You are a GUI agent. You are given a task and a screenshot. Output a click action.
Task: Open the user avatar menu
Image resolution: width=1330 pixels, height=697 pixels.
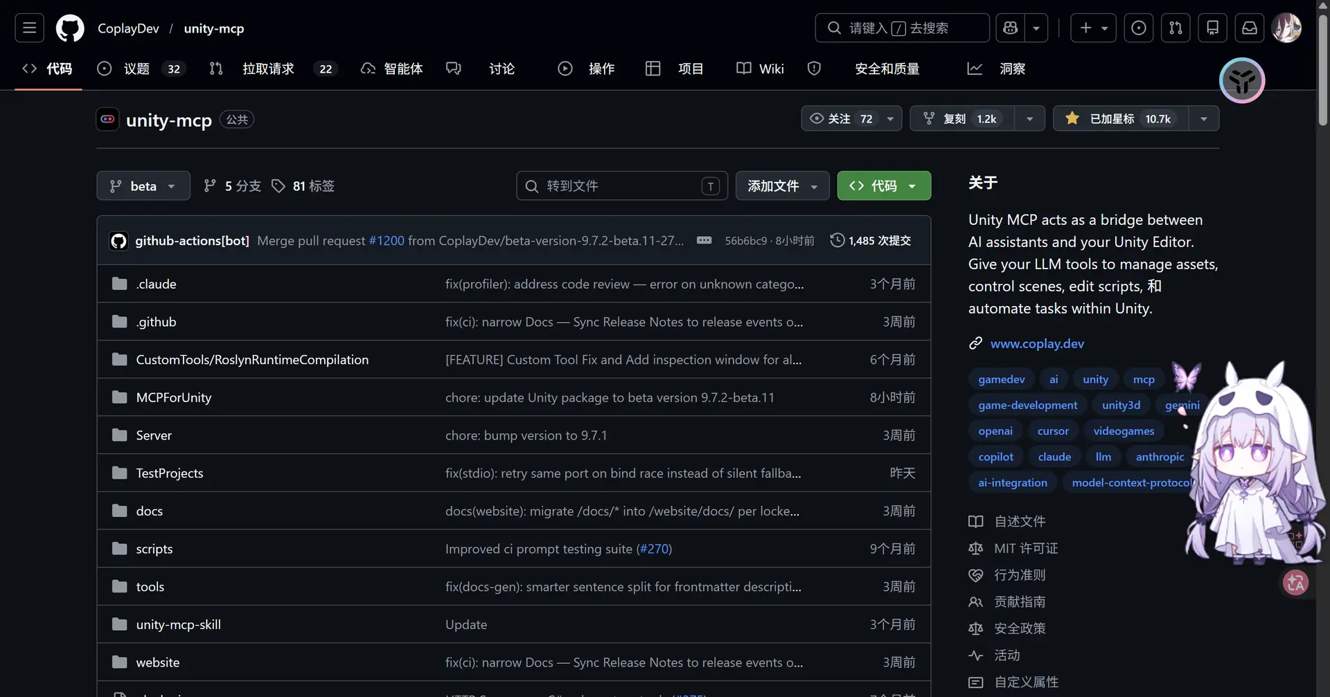pos(1286,28)
